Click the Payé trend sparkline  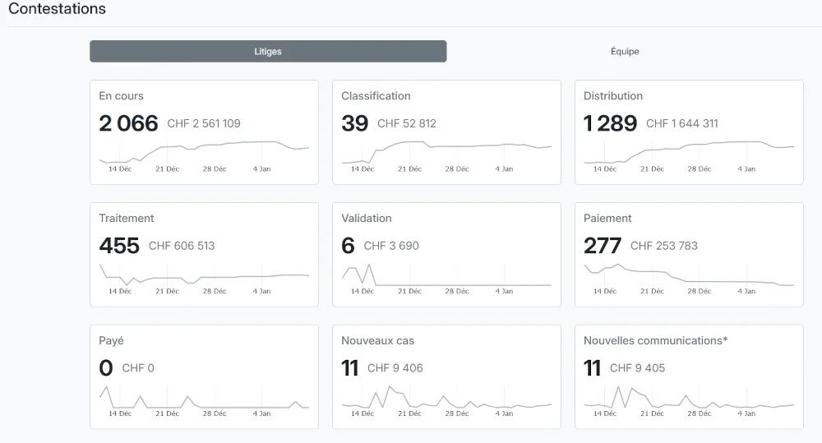204,397
